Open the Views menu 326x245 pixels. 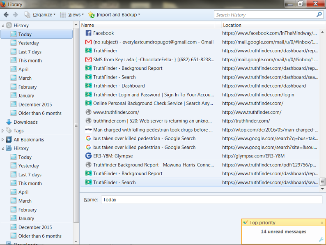pos(72,14)
